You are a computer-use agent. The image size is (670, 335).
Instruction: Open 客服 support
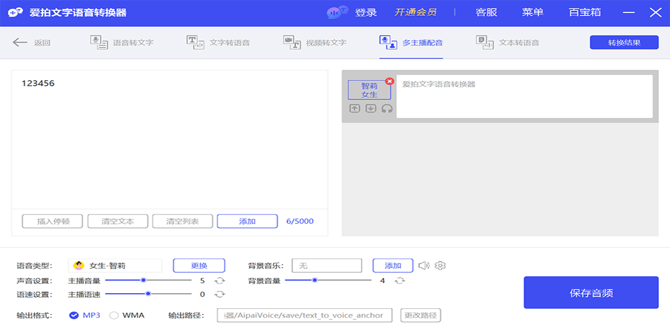tap(486, 12)
